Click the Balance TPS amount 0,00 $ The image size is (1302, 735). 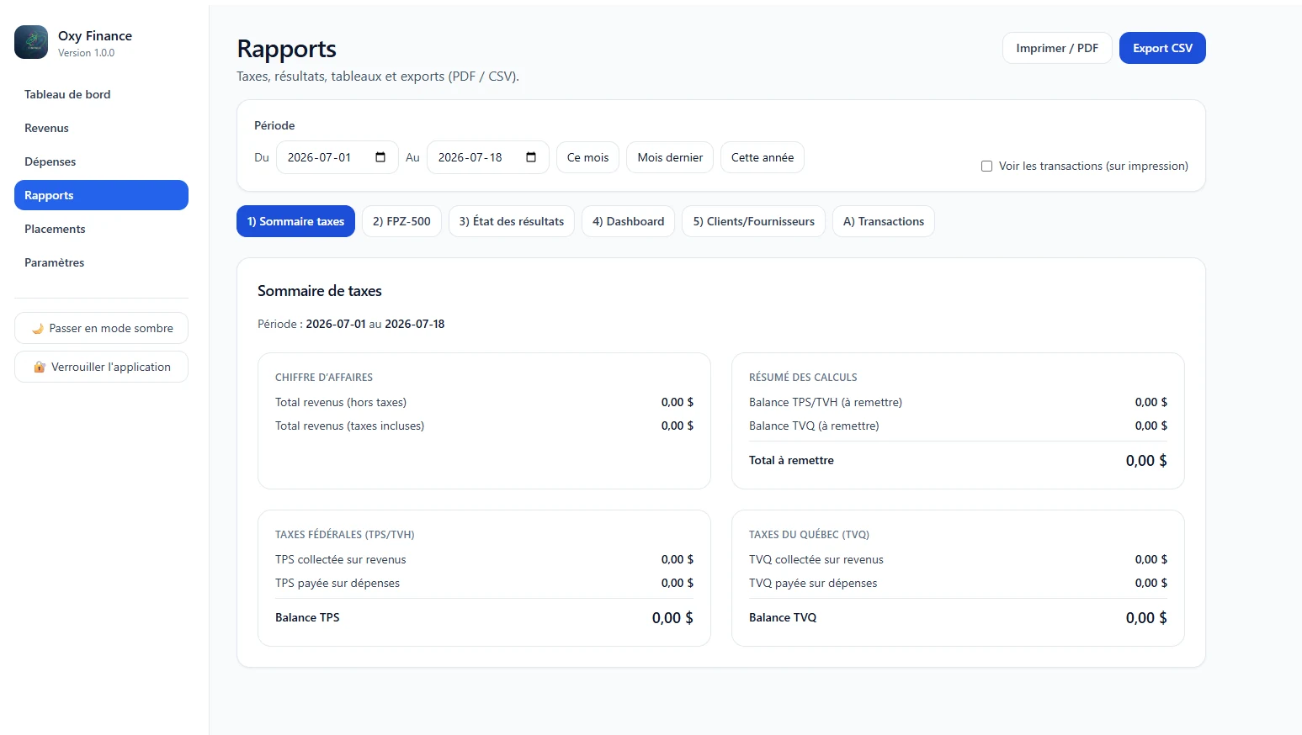pos(672,617)
